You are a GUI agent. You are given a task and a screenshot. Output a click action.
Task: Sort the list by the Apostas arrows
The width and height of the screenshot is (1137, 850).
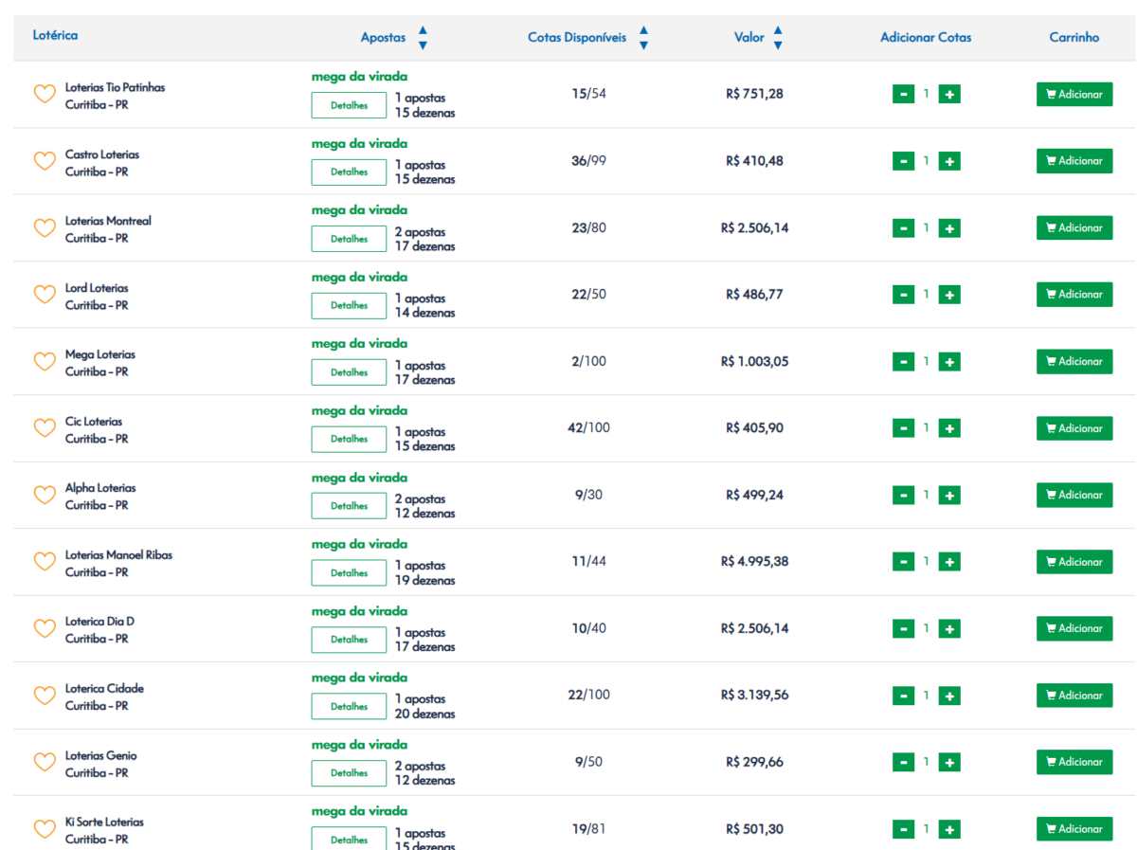tap(423, 38)
